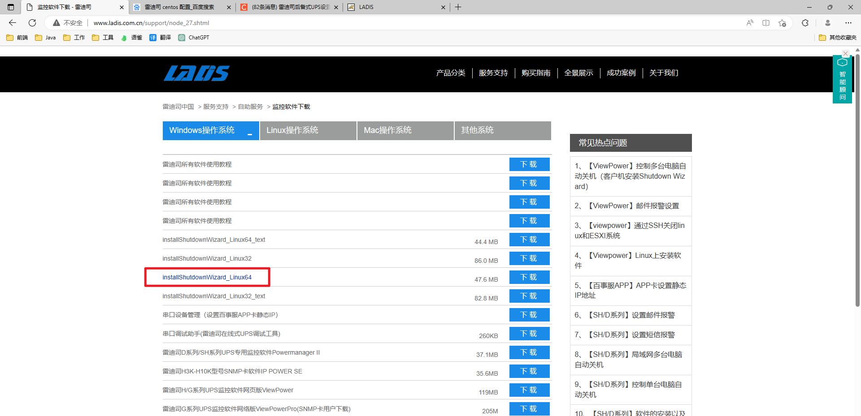Click the browser back arrow
This screenshot has width=861, height=416.
pos(13,23)
